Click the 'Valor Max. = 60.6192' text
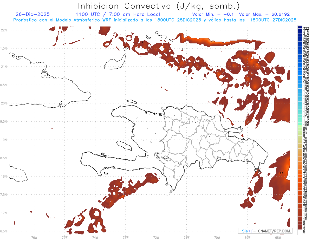312x241 pixels. tap(264, 14)
